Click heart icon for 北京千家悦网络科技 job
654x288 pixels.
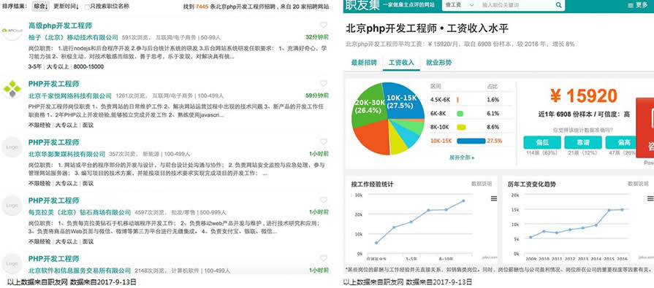tap(324, 84)
